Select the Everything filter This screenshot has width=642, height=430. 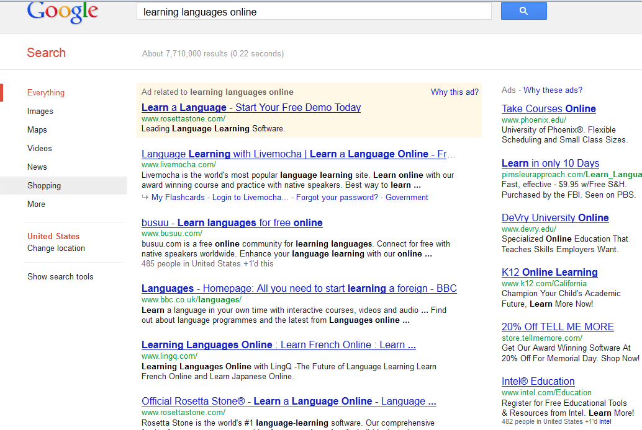(x=46, y=93)
